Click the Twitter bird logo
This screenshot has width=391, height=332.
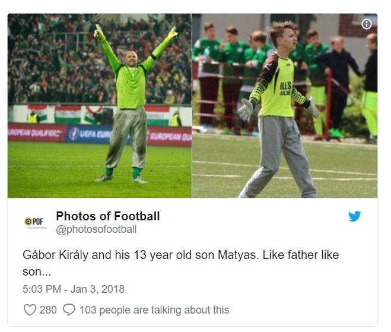(x=355, y=217)
